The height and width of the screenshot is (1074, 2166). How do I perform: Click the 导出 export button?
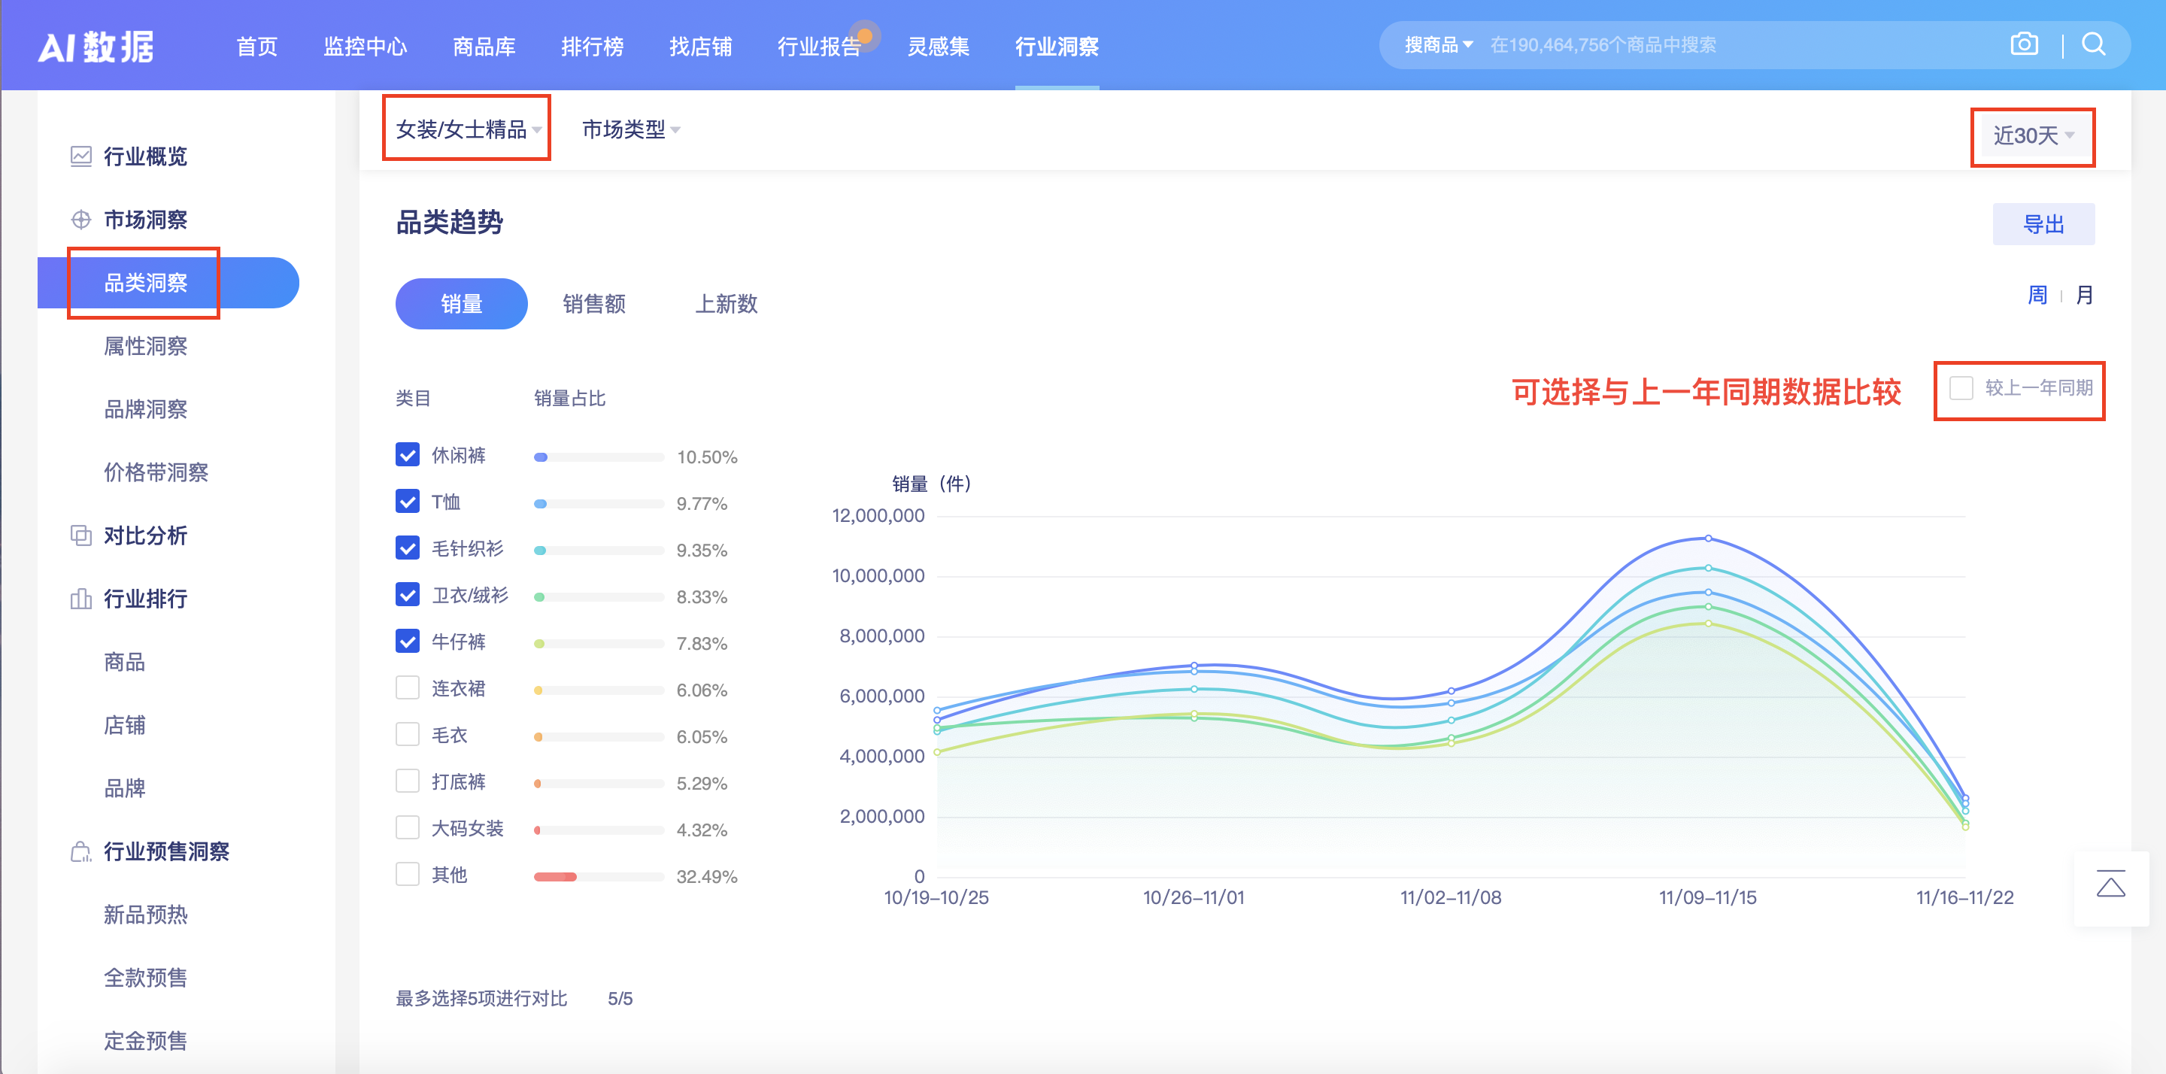point(2043,223)
